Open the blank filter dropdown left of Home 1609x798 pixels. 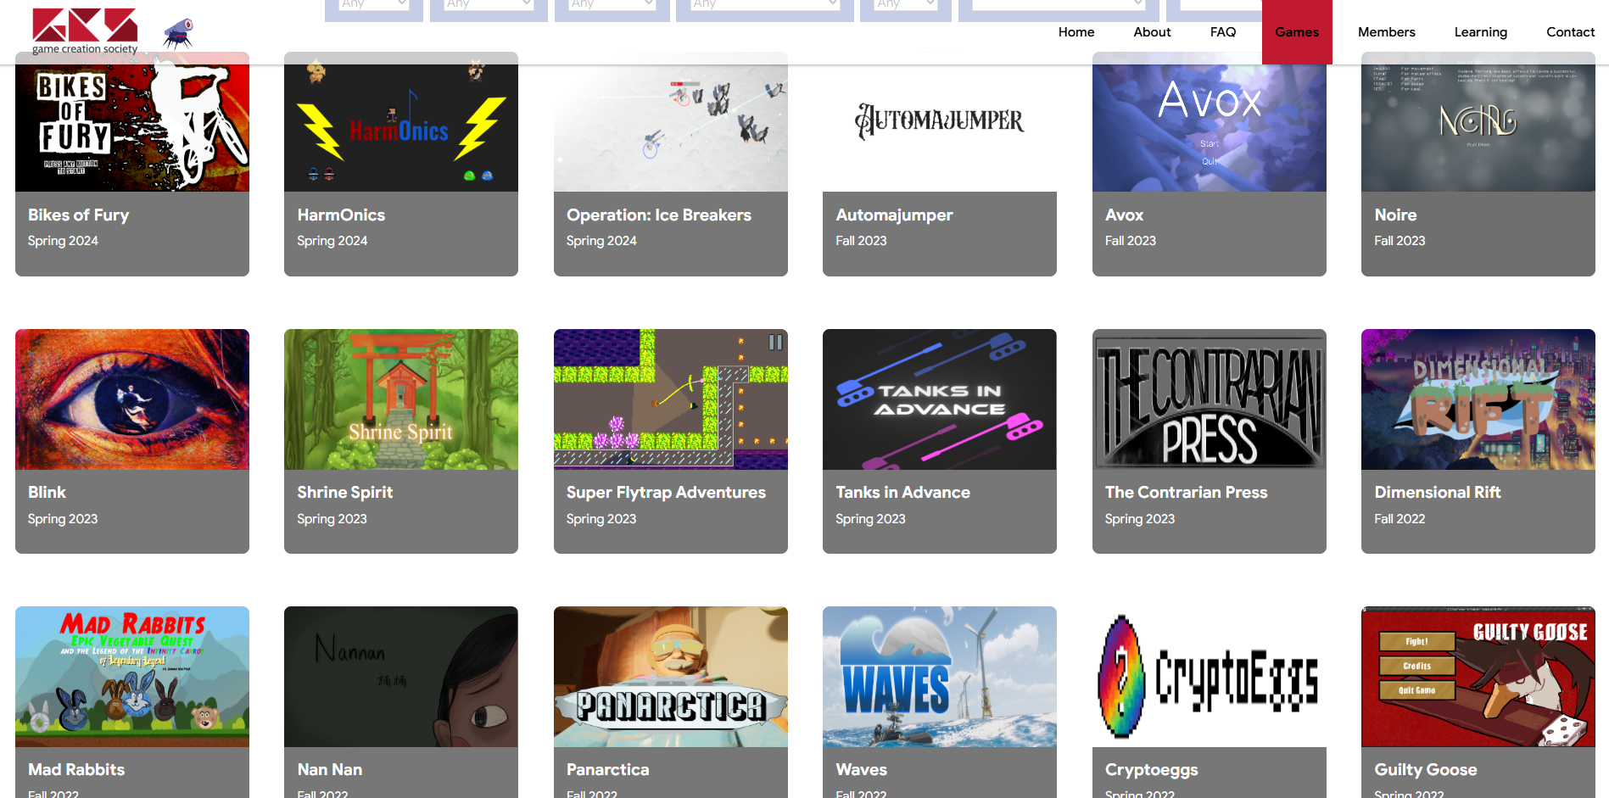click(x=1058, y=5)
